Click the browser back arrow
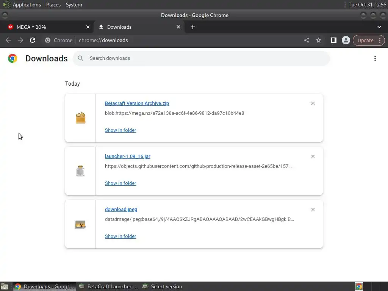This screenshot has width=388, height=291. click(8, 40)
